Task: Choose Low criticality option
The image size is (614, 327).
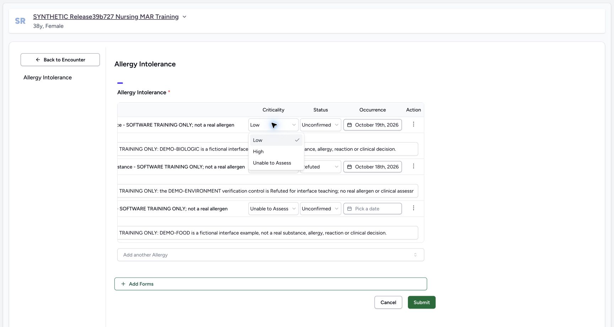Action: click(x=276, y=140)
